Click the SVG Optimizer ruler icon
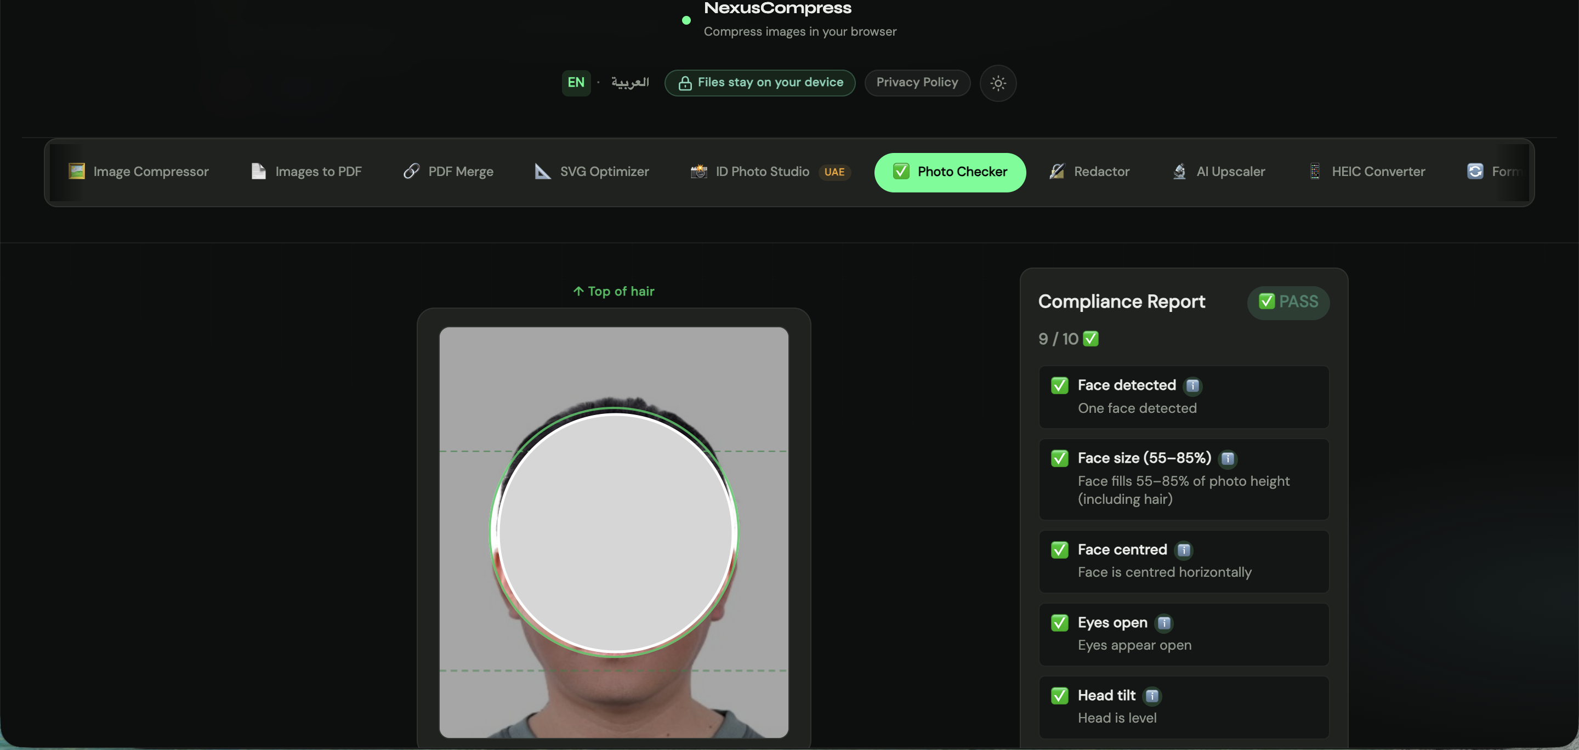1579x750 pixels. [x=542, y=172]
